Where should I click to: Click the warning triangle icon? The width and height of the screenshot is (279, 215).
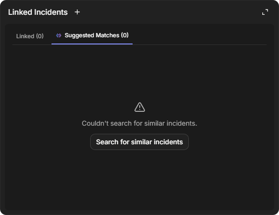click(140, 107)
